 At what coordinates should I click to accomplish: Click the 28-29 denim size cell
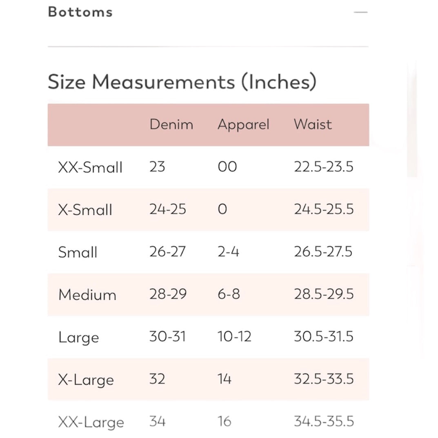coord(168,294)
